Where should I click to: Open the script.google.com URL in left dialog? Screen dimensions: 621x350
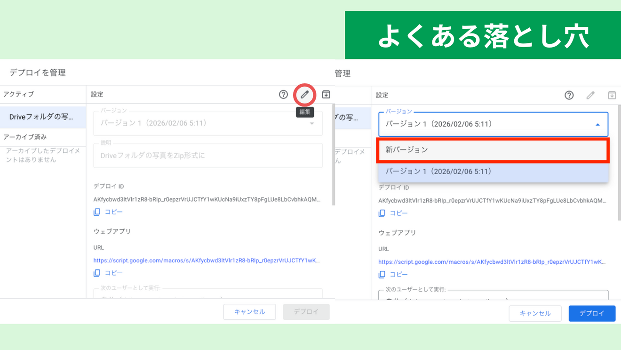point(207,260)
